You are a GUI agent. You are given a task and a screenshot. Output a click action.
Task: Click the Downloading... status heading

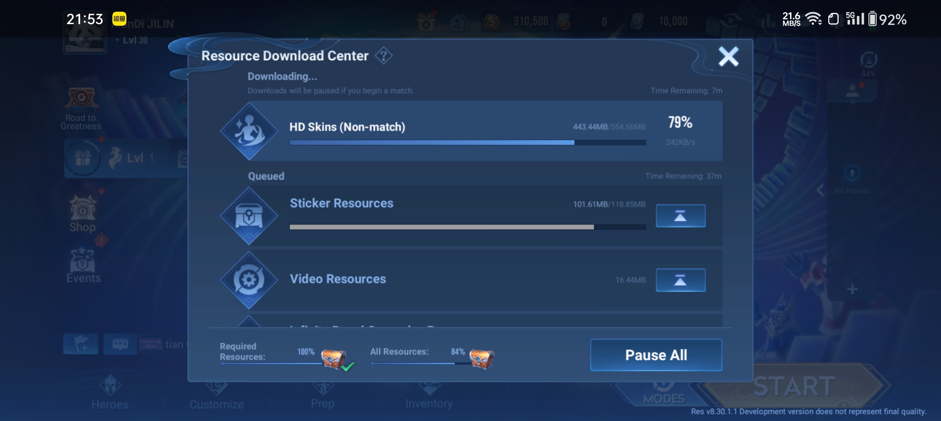[x=282, y=76]
